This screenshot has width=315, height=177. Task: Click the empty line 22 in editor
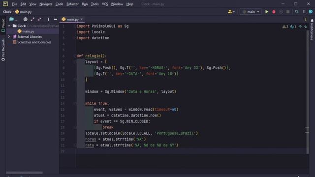click(x=191, y=151)
